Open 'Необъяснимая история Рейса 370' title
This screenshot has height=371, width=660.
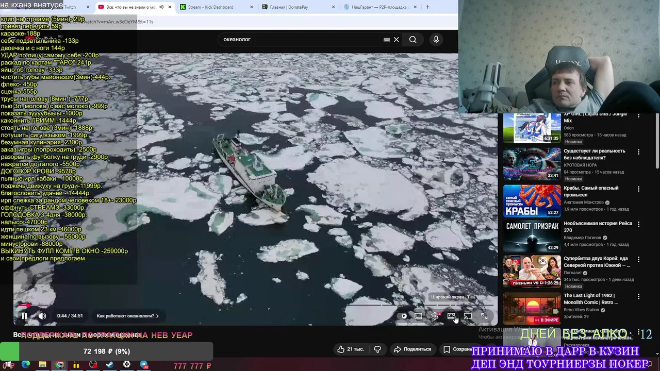[x=598, y=227]
